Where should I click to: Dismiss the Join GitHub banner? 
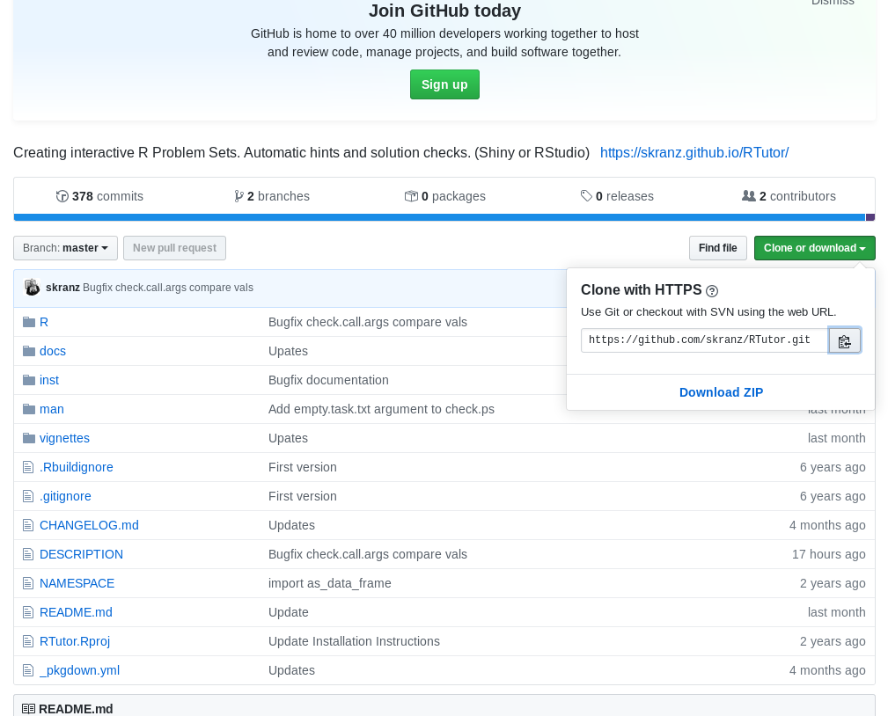tap(833, 3)
